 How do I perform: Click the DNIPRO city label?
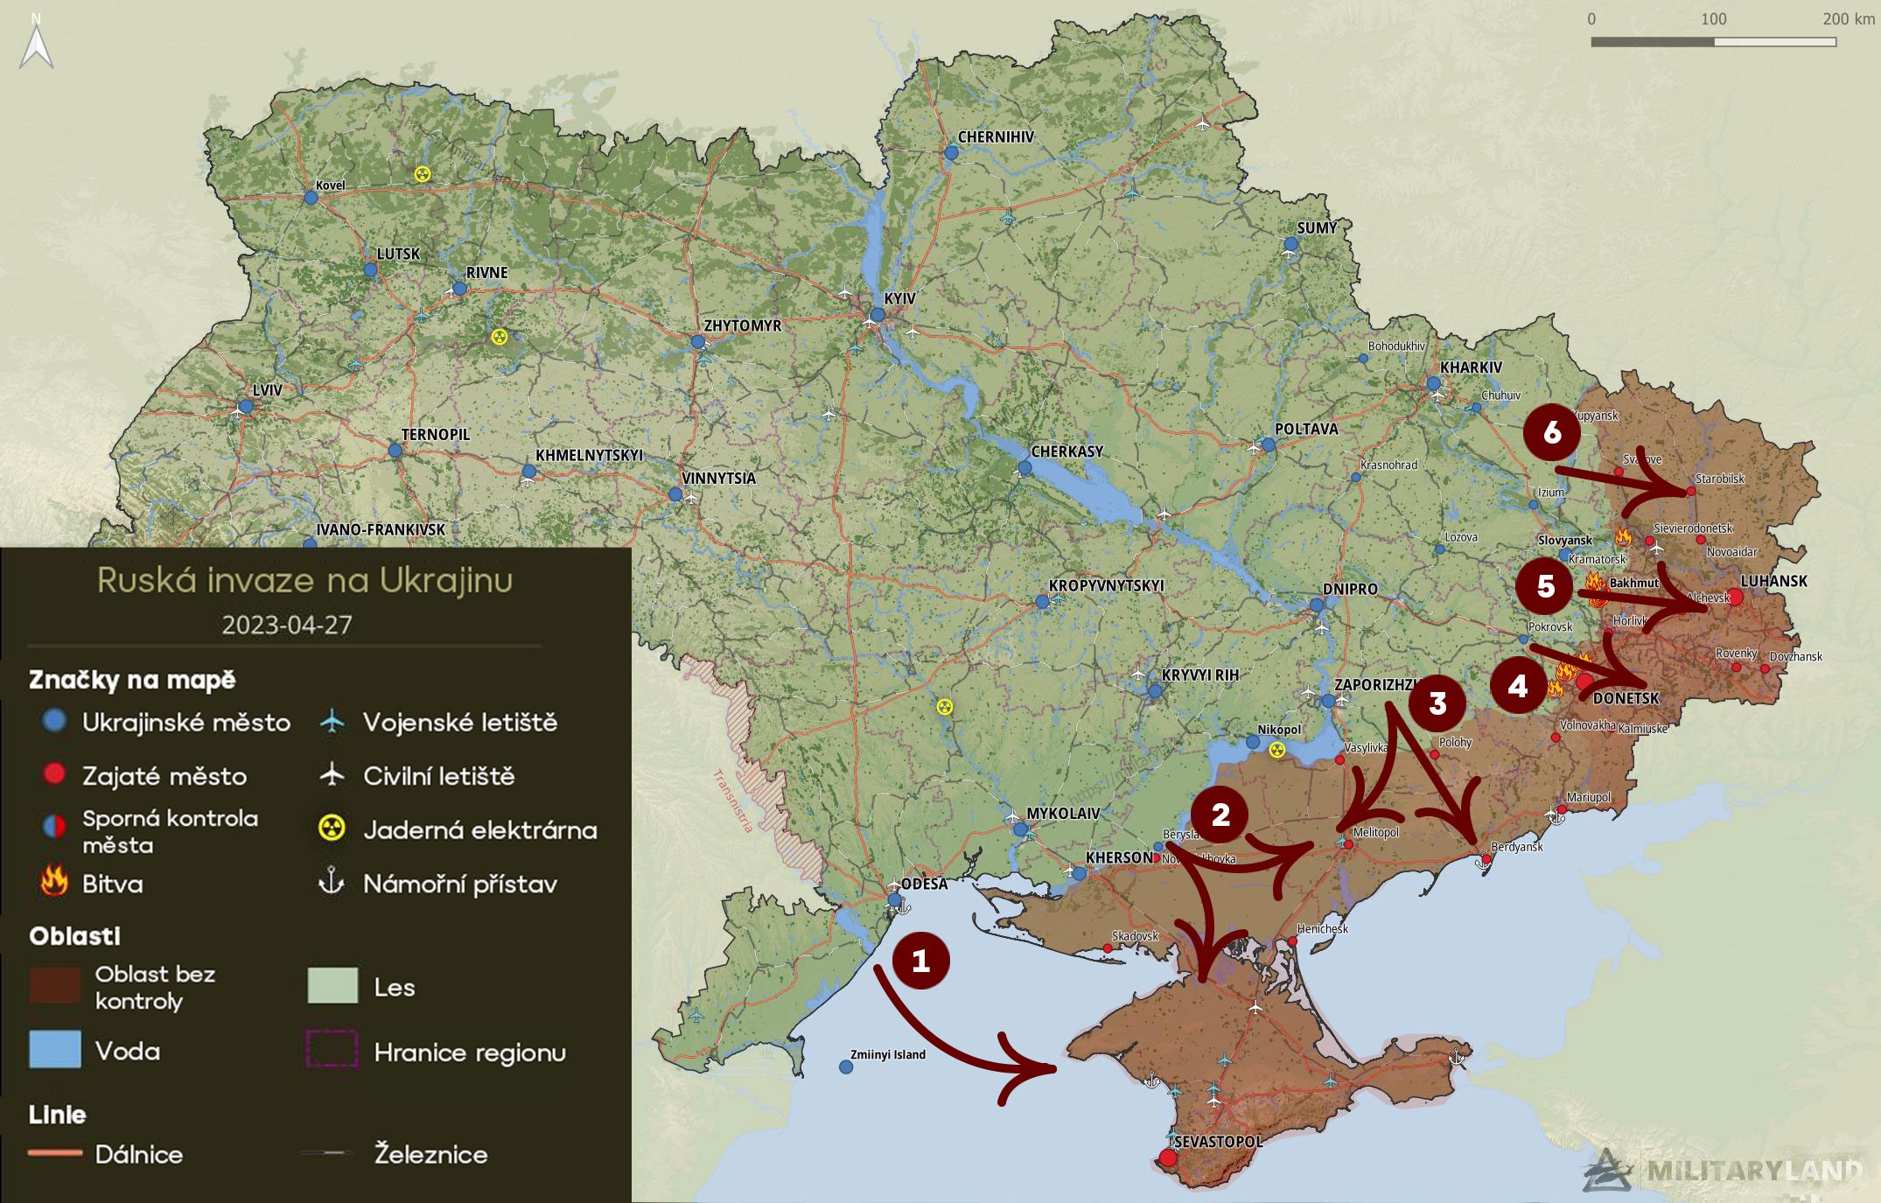[x=1350, y=589]
